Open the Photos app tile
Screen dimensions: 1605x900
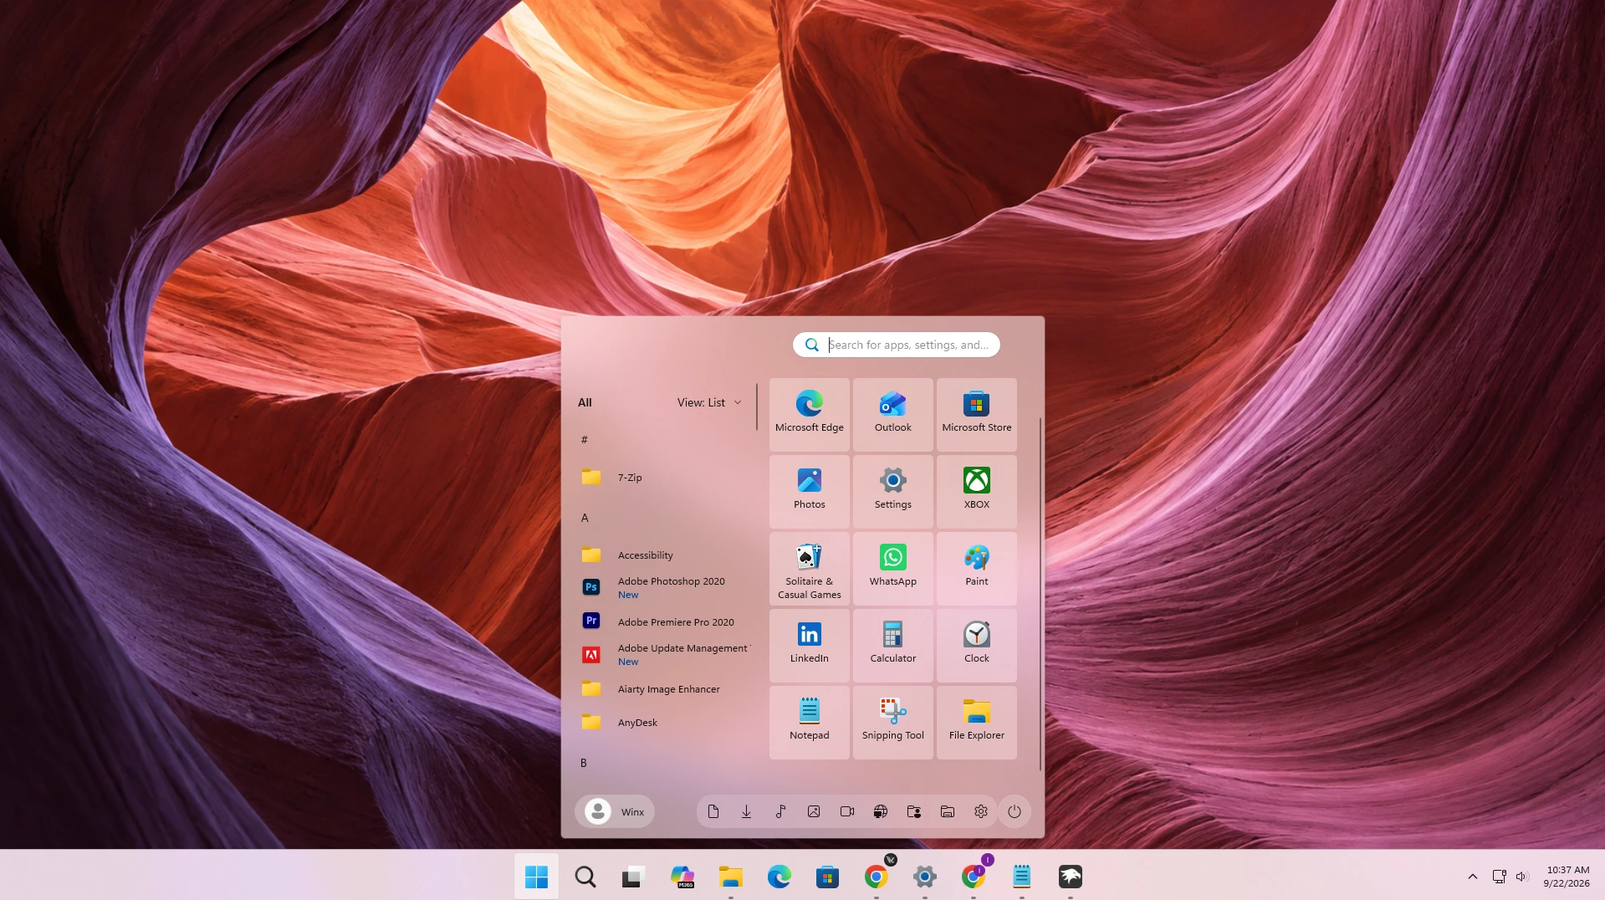[809, 491]
